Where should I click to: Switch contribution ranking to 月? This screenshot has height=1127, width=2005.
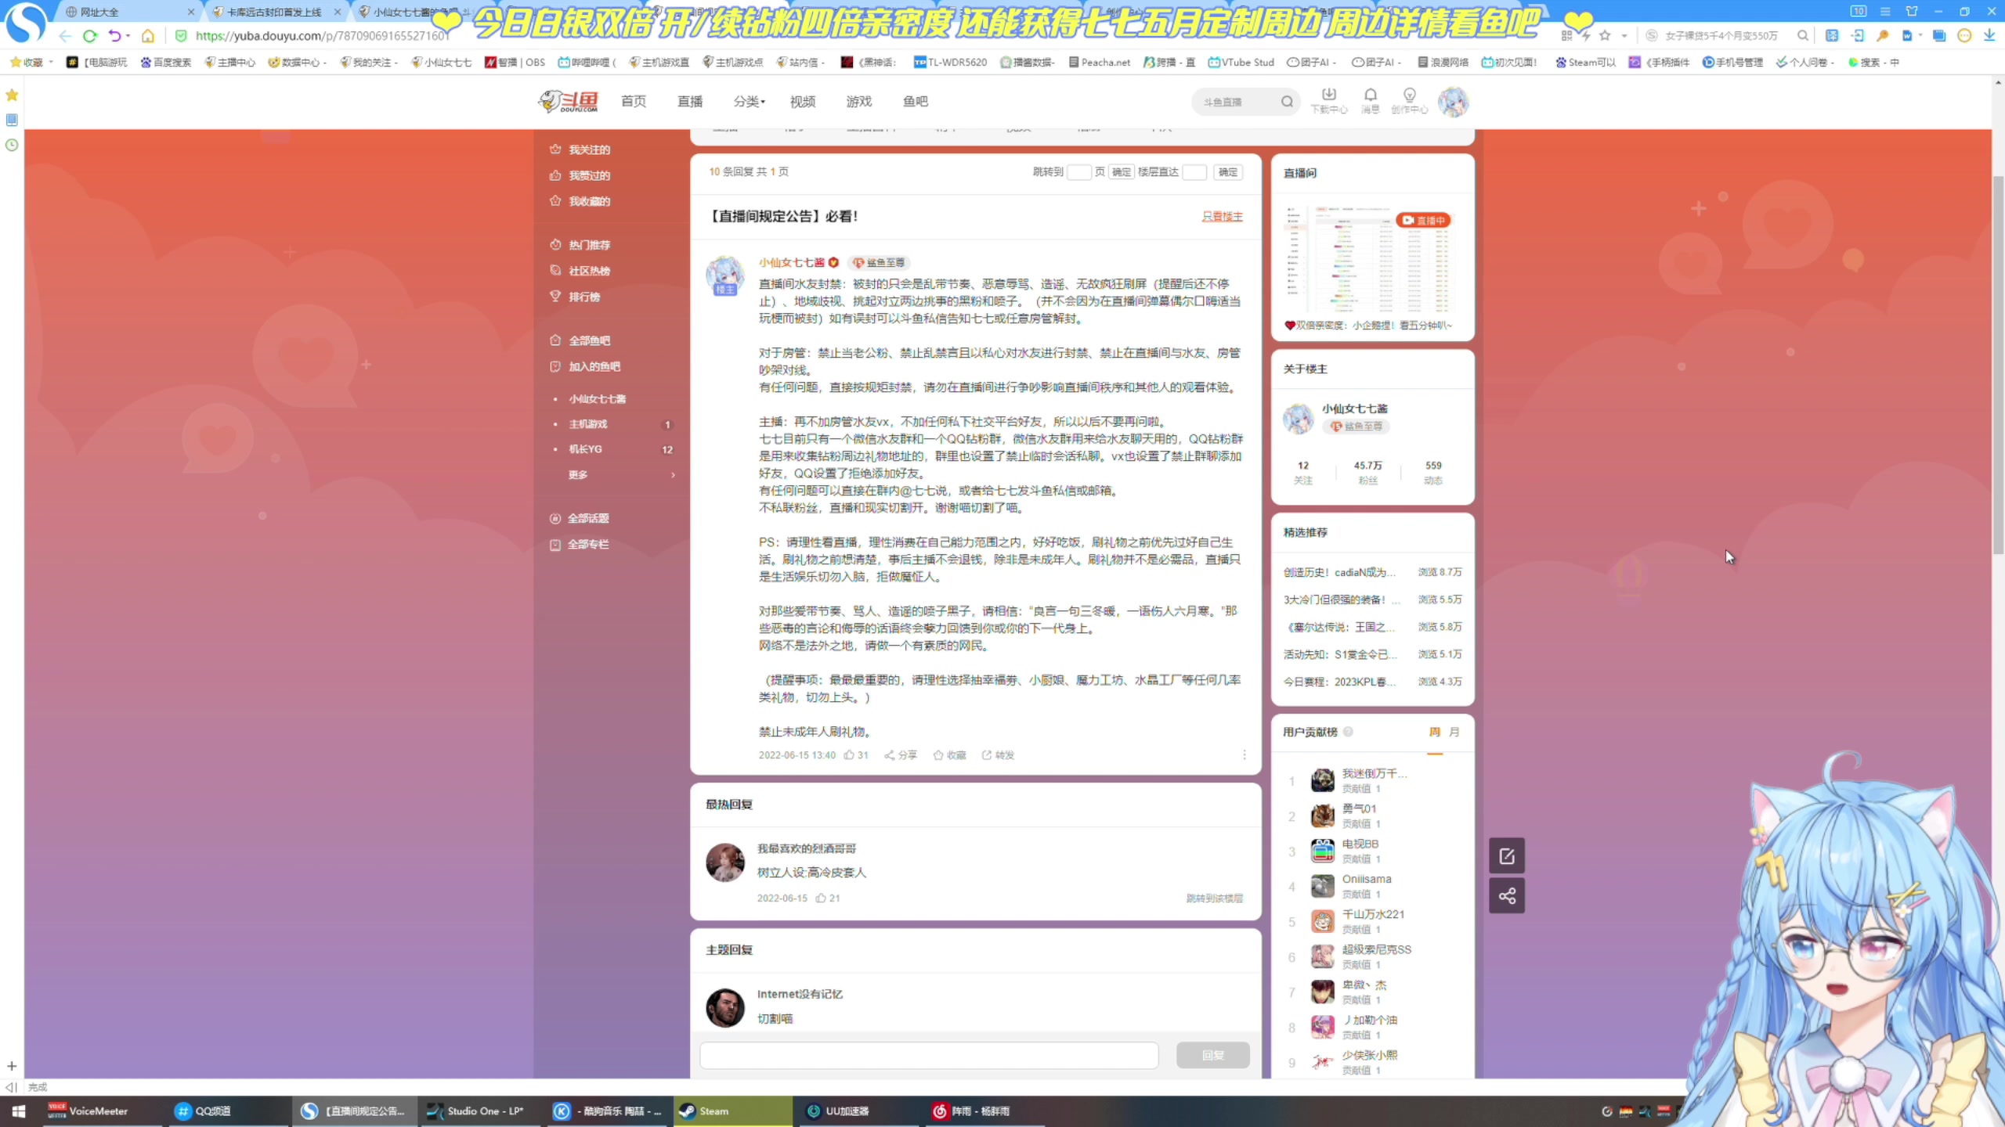pos(1454,732)
